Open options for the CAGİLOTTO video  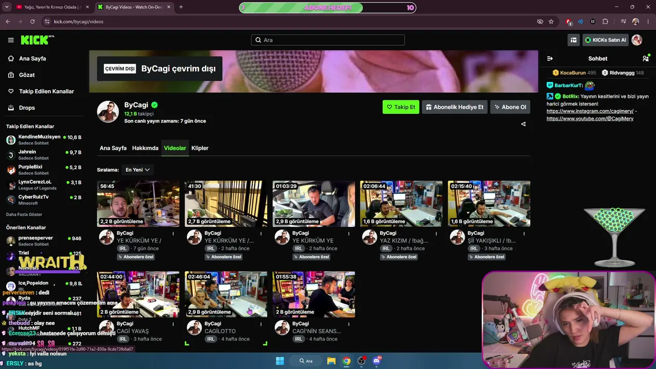pos(261,324)
